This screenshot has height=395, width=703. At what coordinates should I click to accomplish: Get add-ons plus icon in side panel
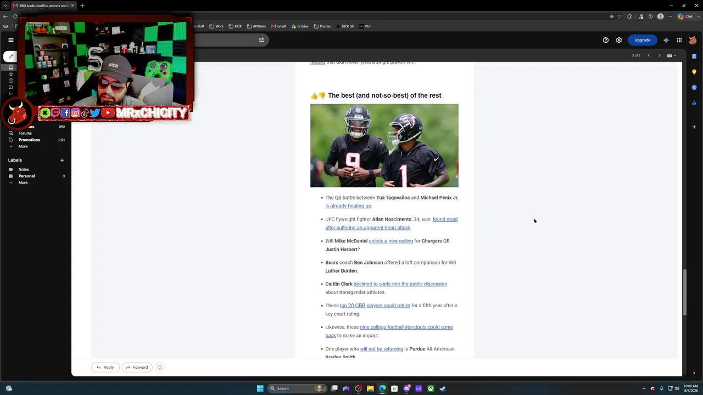694,127
